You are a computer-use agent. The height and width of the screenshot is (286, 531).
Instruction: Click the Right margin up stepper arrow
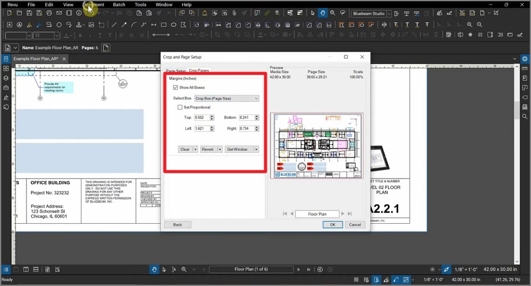(x=257, y=127)
